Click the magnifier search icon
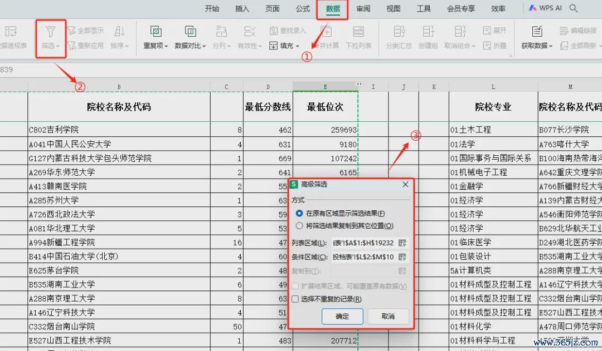This screenshot has width=602, height=351. pos(574,8)
